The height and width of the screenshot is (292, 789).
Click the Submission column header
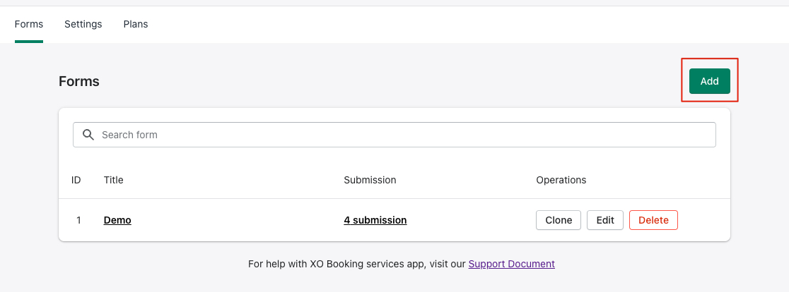[370, 180]
